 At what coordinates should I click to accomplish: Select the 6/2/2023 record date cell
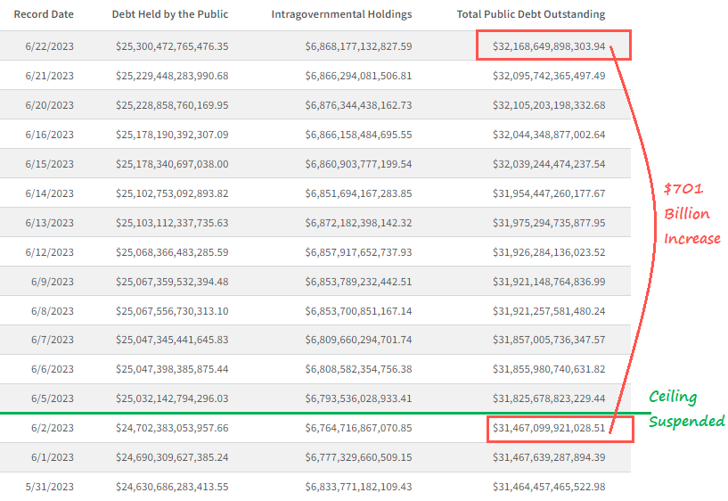pos(53,428)
